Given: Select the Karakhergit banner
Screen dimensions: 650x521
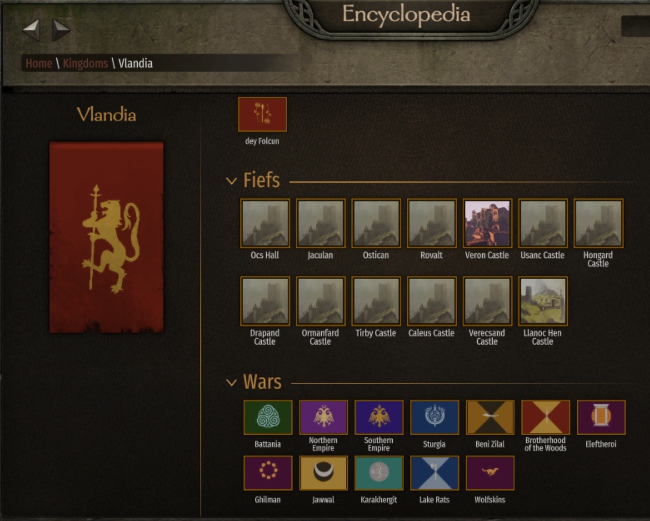Looking at the screenshot, I should 379,473.
